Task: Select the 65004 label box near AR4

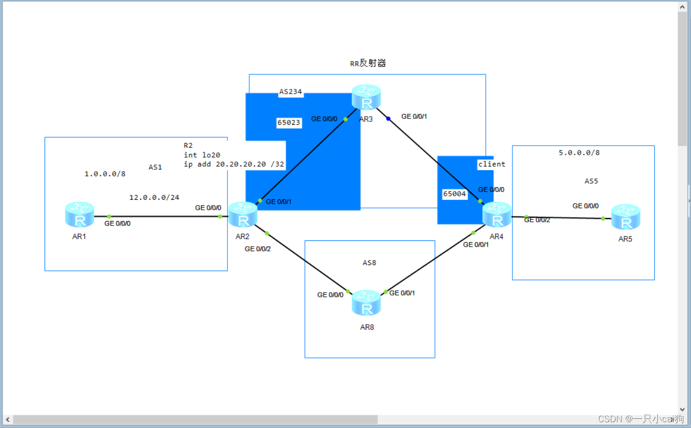Action: click(455, 194)
